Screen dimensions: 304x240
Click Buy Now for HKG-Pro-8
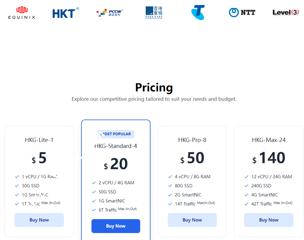point(192,220)
